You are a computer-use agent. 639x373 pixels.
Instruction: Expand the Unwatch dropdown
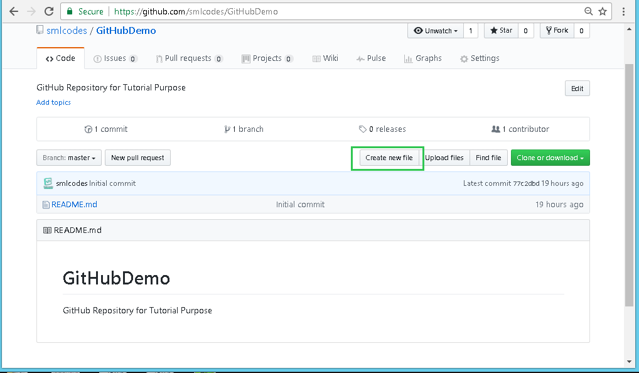point(436,30)
